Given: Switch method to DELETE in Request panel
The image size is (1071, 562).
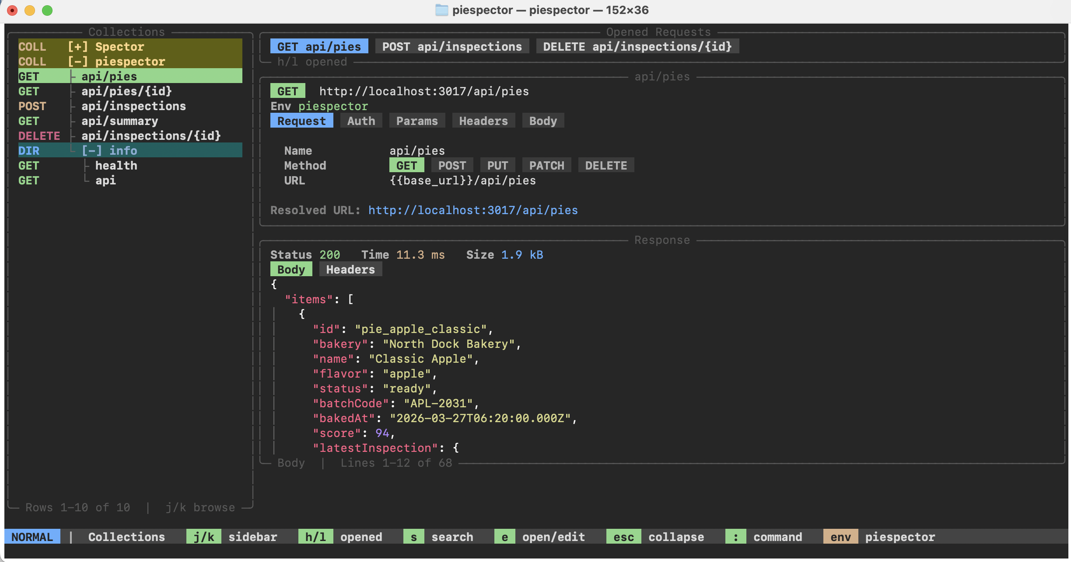Looking at the screenshot, I should (606, 166).
